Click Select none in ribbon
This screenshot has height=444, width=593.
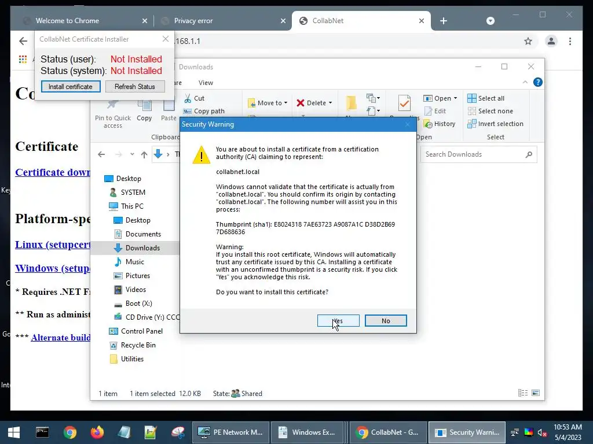point(490,111)
